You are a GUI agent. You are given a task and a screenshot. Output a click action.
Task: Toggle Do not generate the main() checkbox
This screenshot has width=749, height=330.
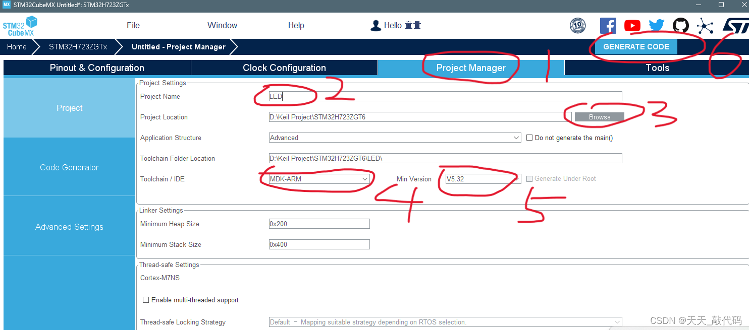[529, 138]
